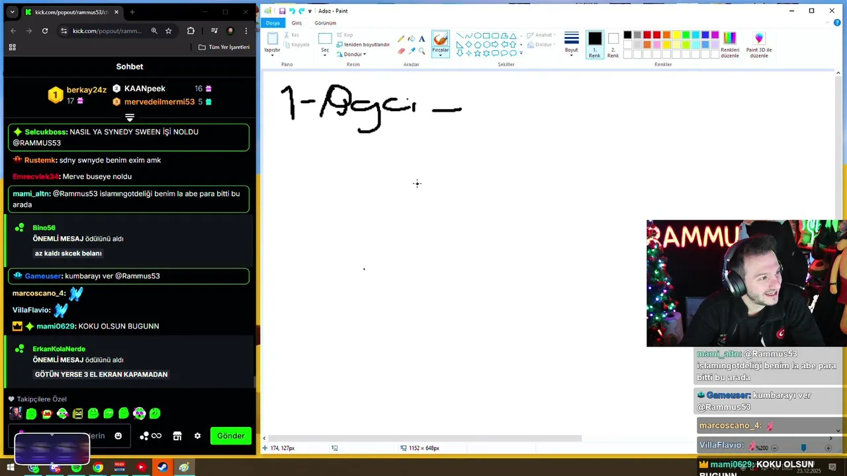The width and height of the screenshot is (847, 476).
Task: Choose the Rectangle shape
Action: pyautogui.click(x=486, y=36)
